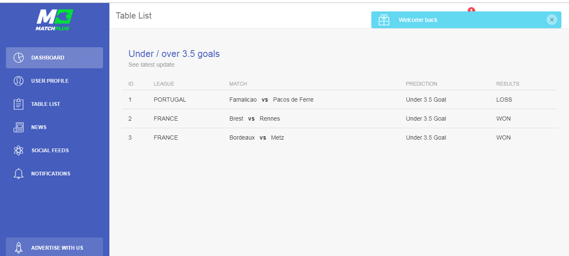Click FRANCE in the Brest row
Image resolution: width=569 pixels, height=256 pixels.
166,119
